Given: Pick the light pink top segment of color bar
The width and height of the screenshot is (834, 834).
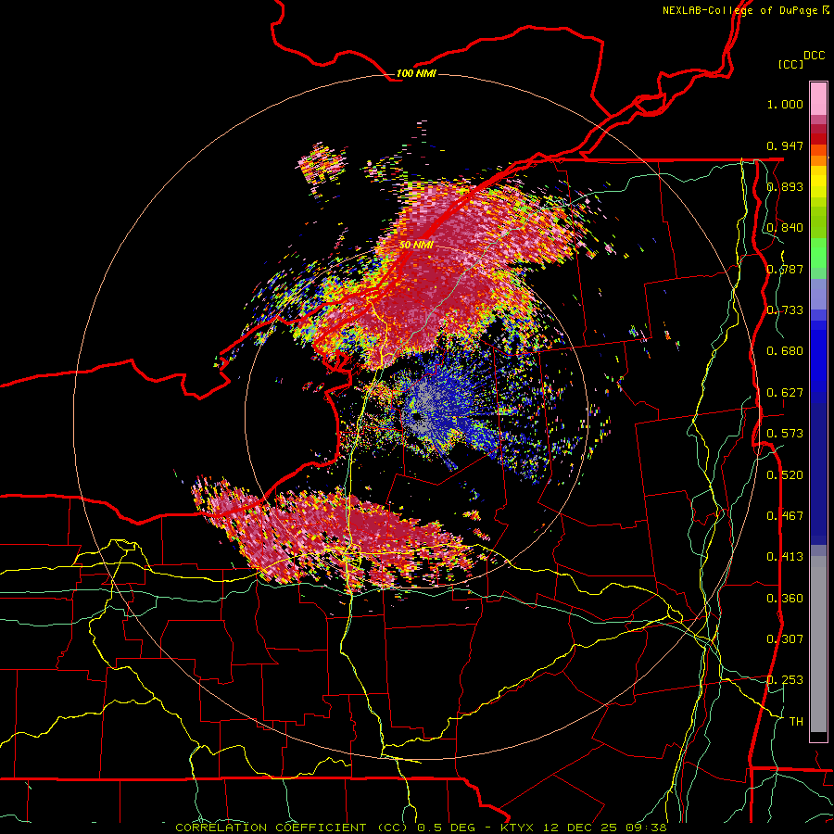Looking at the screenshot, I should pyautogui.click(x=818, y=98).
